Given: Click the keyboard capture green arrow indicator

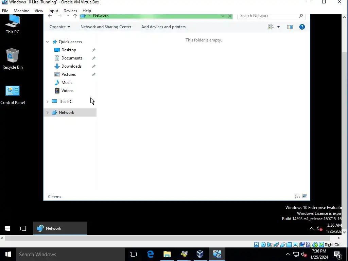Looking at the screenshot, I should click(321, 245).
